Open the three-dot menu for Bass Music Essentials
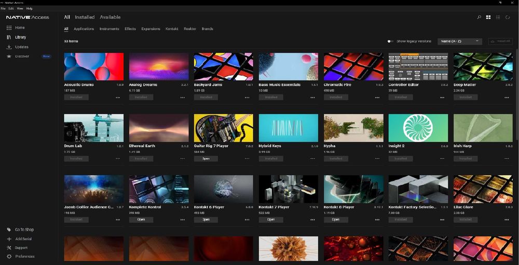Image resolution: width=519 pixels, height=265 pixels. pos(312,98)
